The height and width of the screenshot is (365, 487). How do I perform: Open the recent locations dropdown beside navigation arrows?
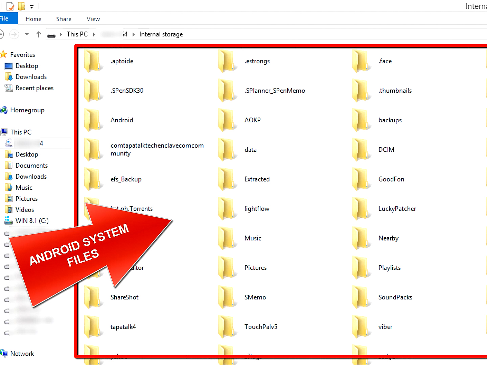point(26,34)
